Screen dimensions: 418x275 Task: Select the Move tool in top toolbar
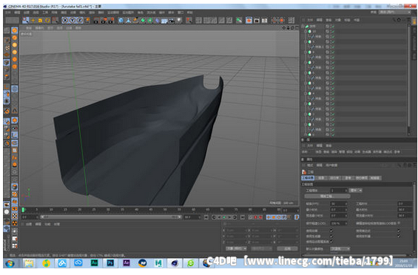[33, 20]
